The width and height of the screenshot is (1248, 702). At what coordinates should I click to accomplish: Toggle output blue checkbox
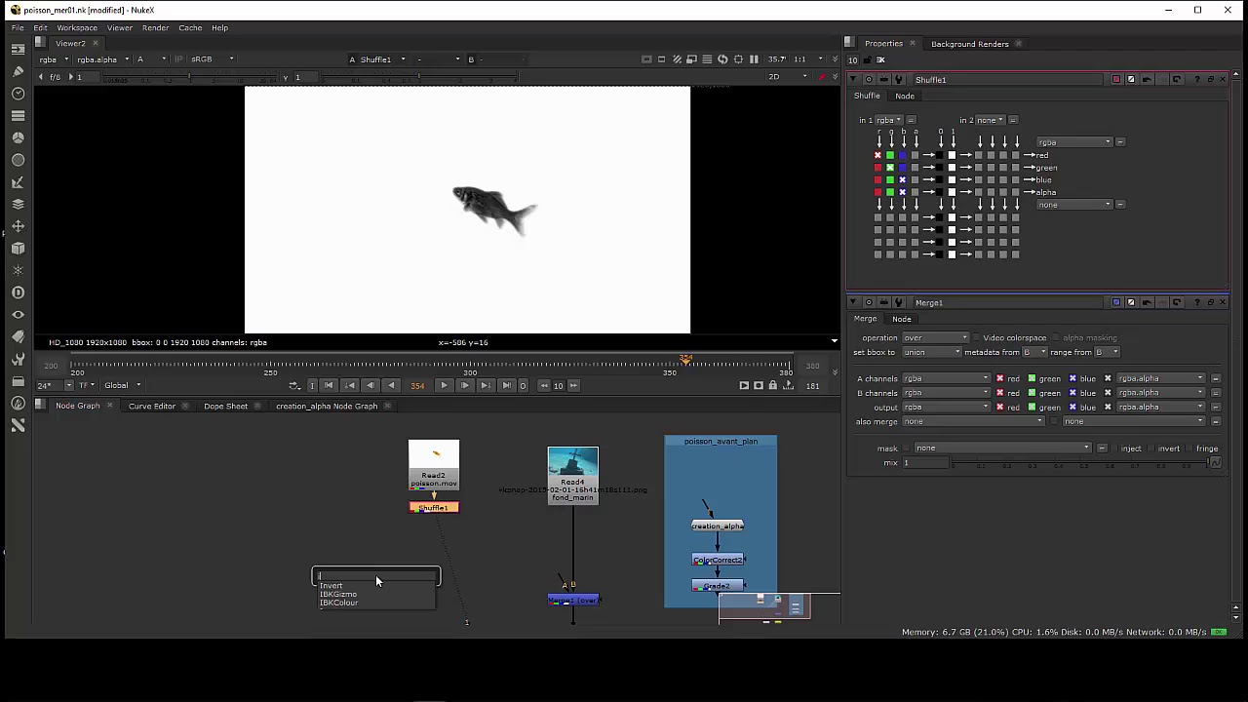(1072, 407)
